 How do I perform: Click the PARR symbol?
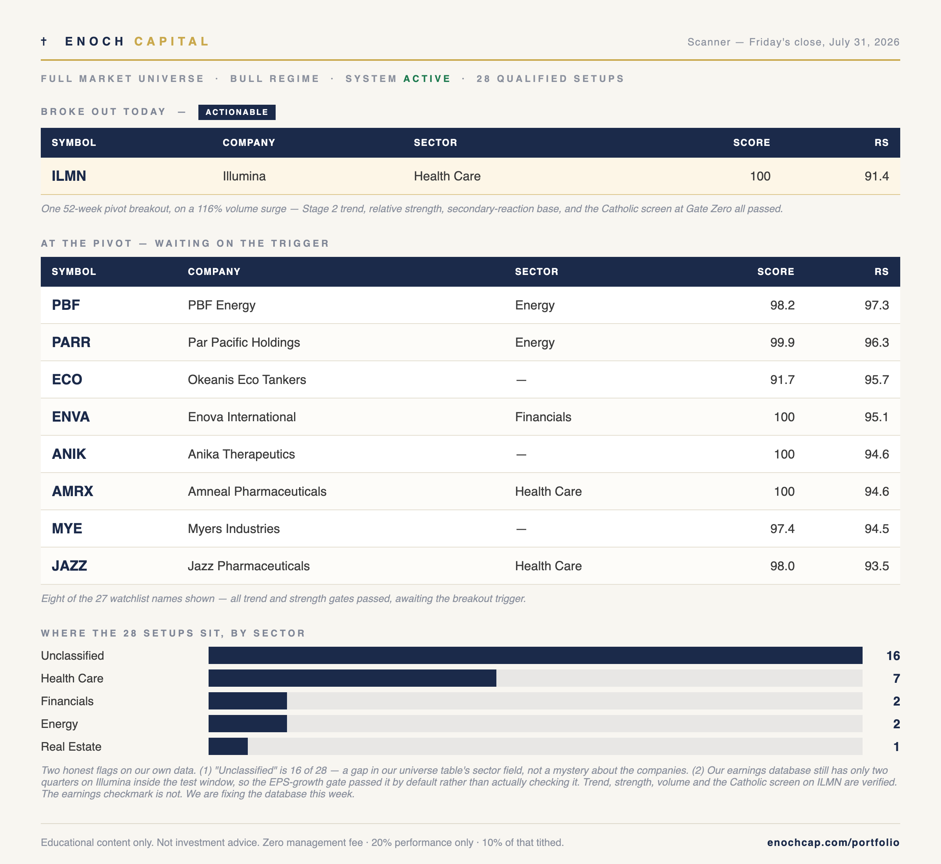(71, 342)
